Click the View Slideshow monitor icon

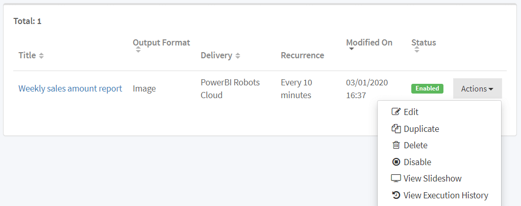(396, 178)
